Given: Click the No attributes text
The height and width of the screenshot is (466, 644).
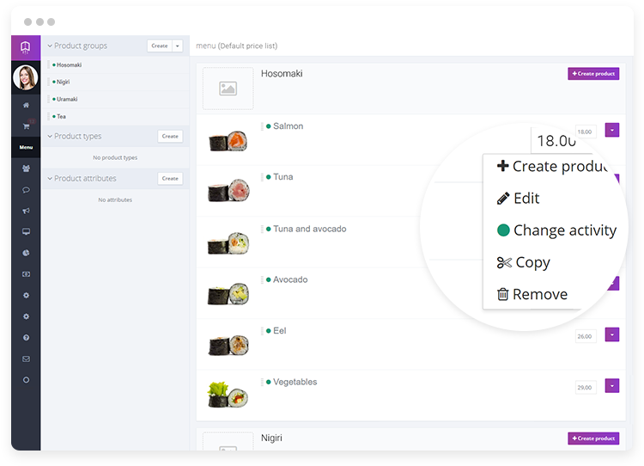Looking at the screenshot, I should 115,199.
